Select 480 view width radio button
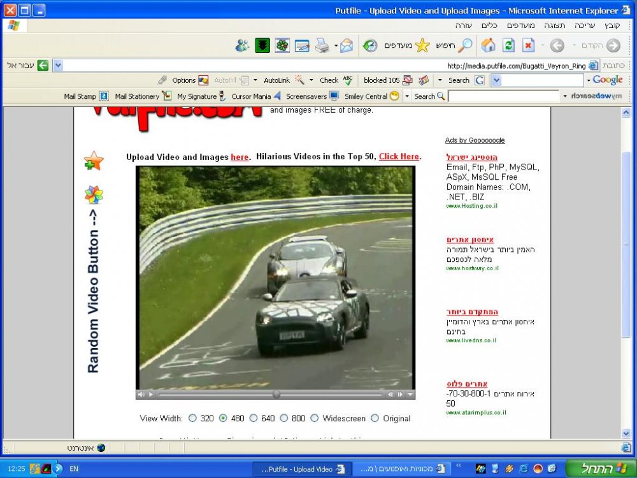 coord(223,418)
